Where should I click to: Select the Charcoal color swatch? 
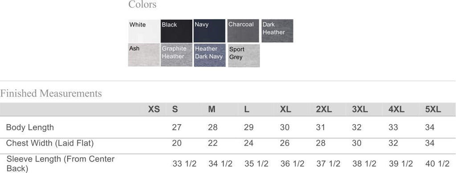(243, 31)
